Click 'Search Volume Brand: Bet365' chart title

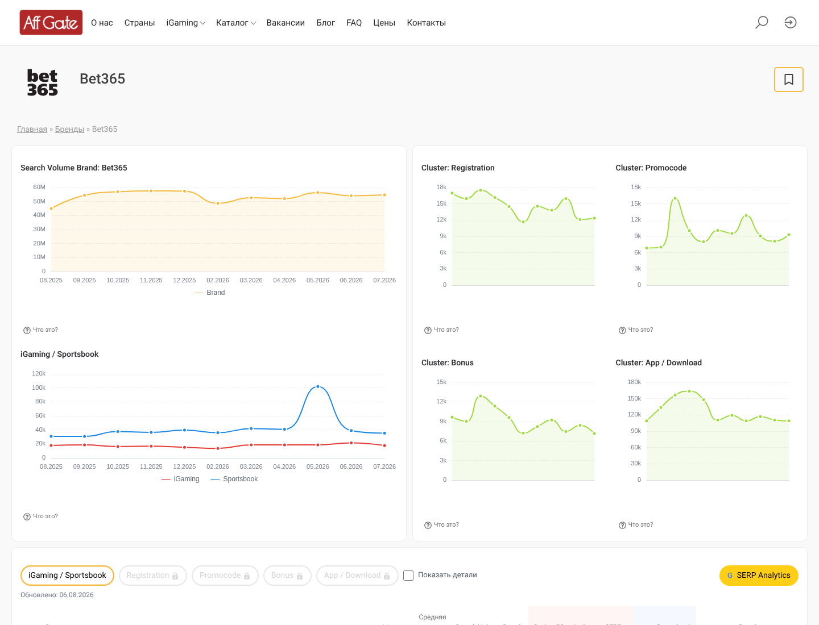tap(74, 168)
